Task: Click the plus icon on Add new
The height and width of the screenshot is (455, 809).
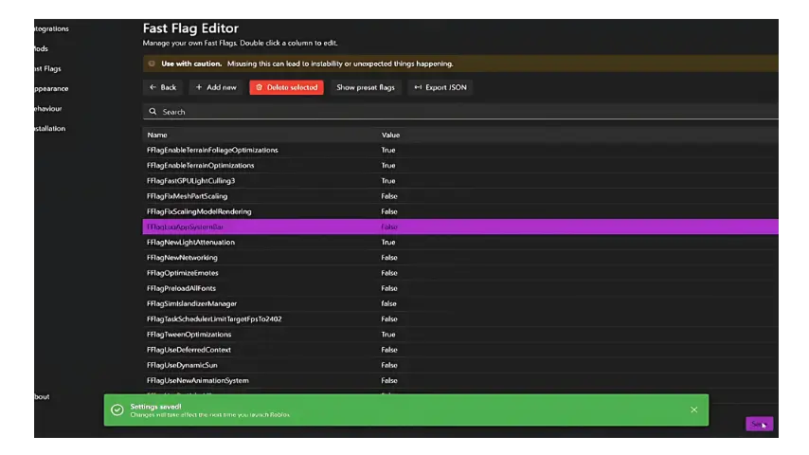Action: point(199,87)
